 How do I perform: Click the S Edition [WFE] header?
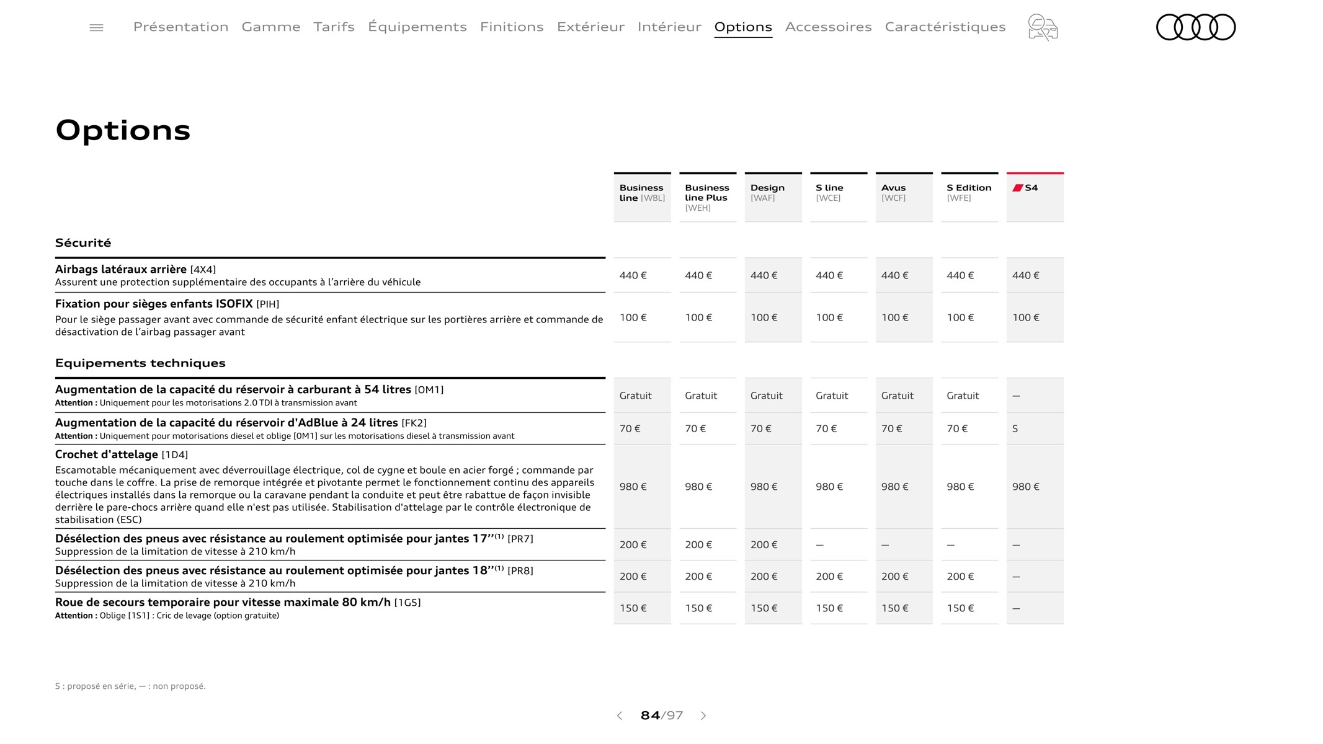pyautogui.click(x=969, y=197)
